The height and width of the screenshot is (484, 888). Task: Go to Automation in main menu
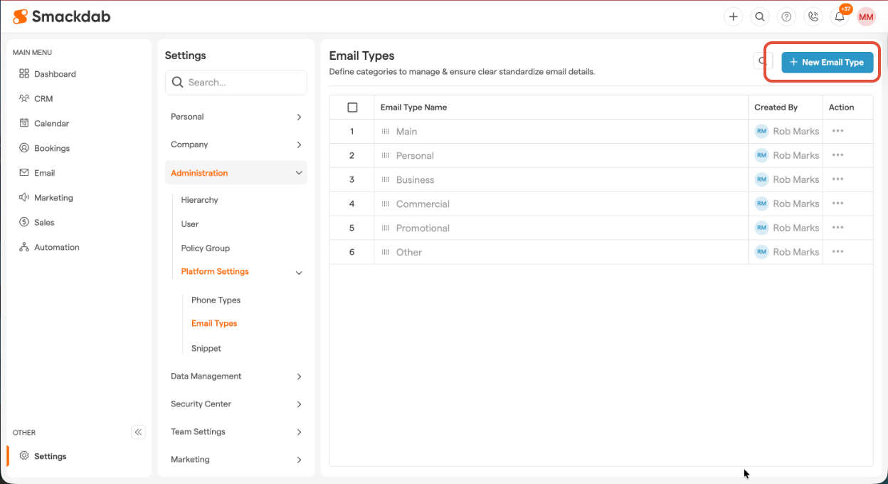click(56, 248)
